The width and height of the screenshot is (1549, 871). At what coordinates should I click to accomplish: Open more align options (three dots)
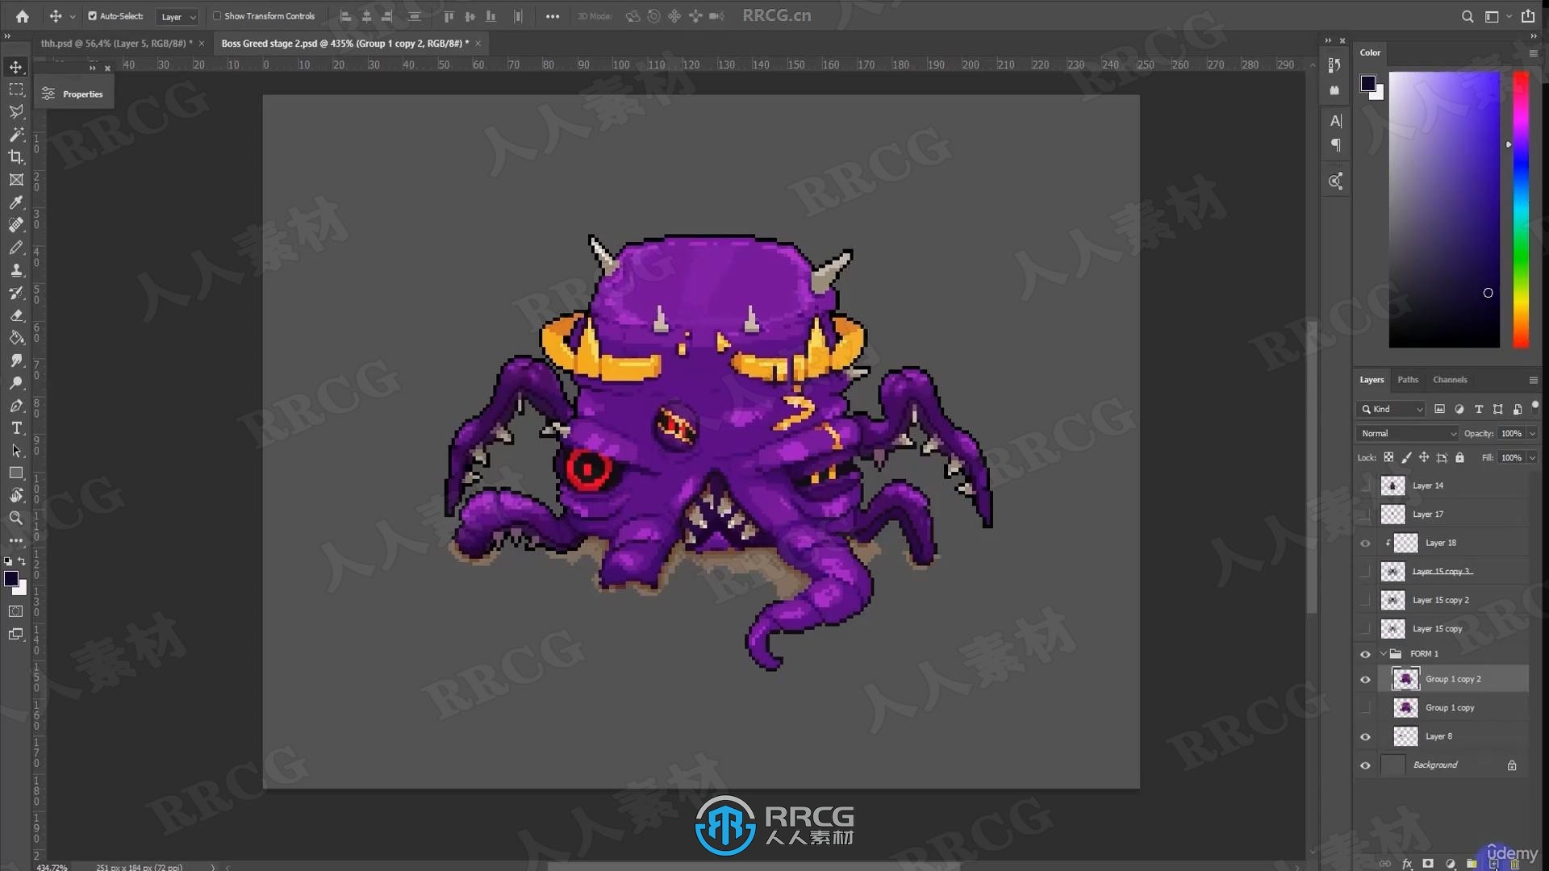coord(552,16)
